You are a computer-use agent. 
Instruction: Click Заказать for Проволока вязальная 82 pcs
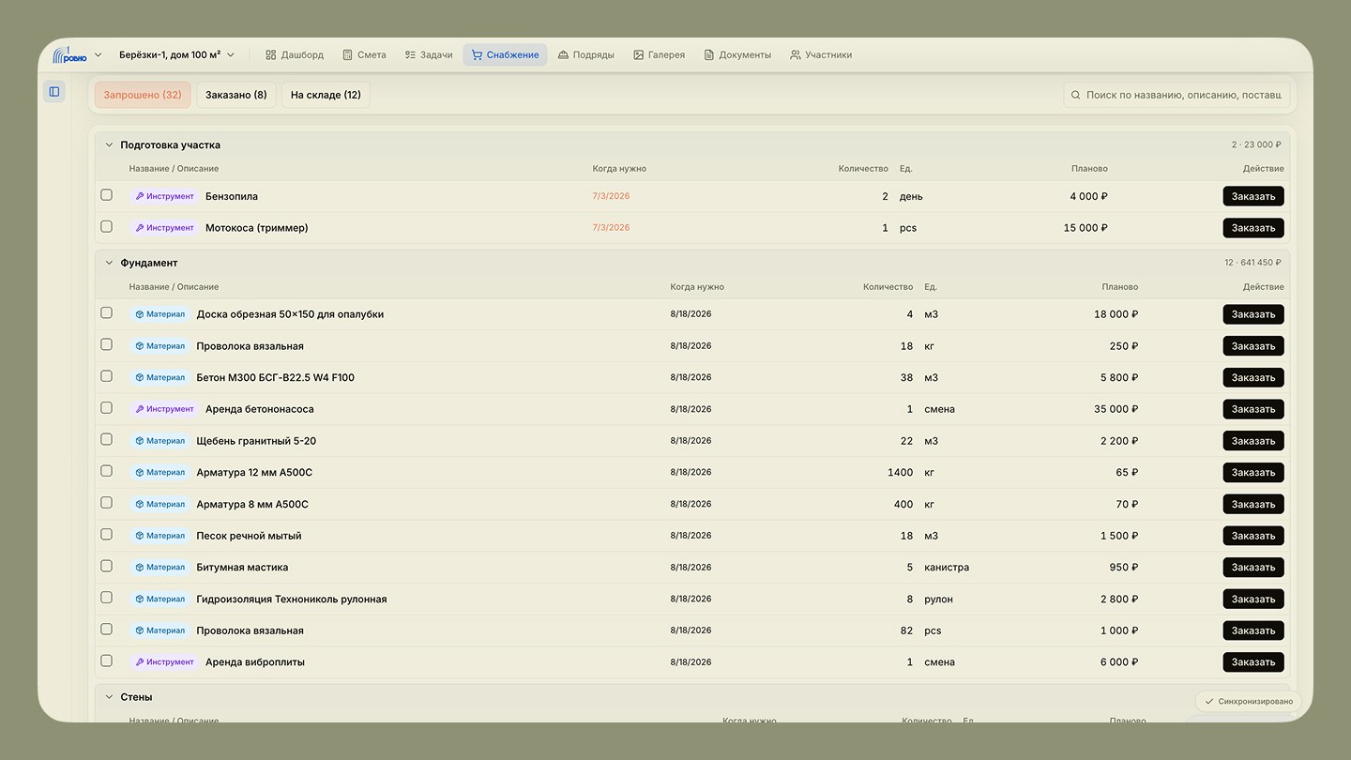pos(1253,631)
